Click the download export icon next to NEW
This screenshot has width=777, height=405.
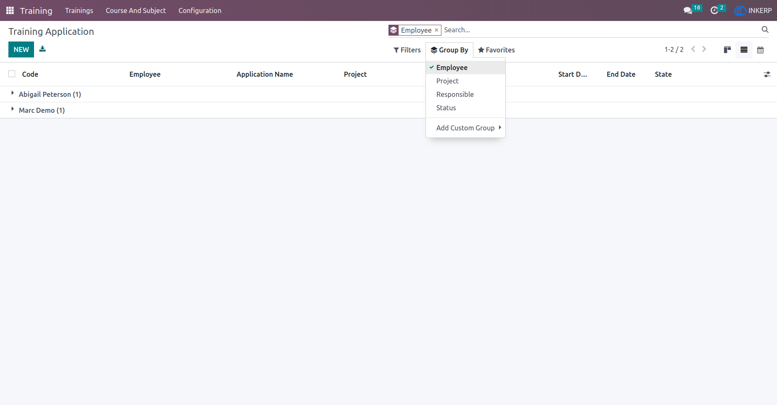42,49
